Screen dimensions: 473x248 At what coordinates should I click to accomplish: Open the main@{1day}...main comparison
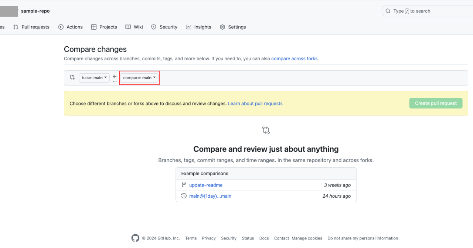210,196
